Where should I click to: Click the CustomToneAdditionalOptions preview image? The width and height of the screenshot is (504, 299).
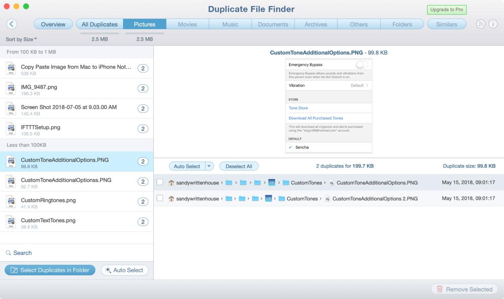click(329, 106)
